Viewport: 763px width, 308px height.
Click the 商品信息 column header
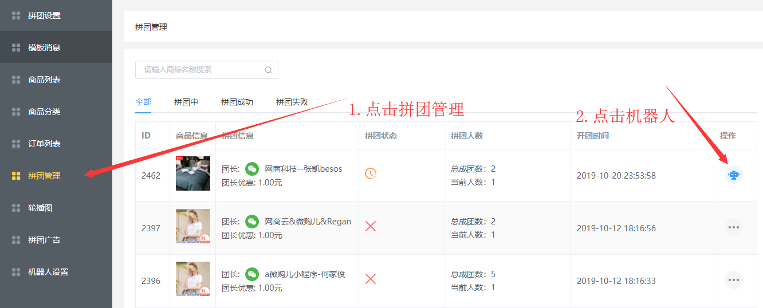pyautogui.click(x=192, y=136)
